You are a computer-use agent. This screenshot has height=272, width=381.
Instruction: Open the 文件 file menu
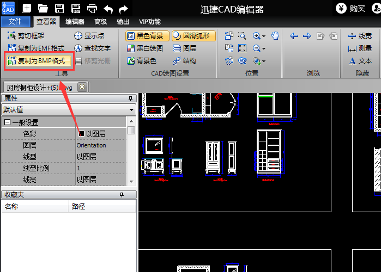(x=16, y=22)
